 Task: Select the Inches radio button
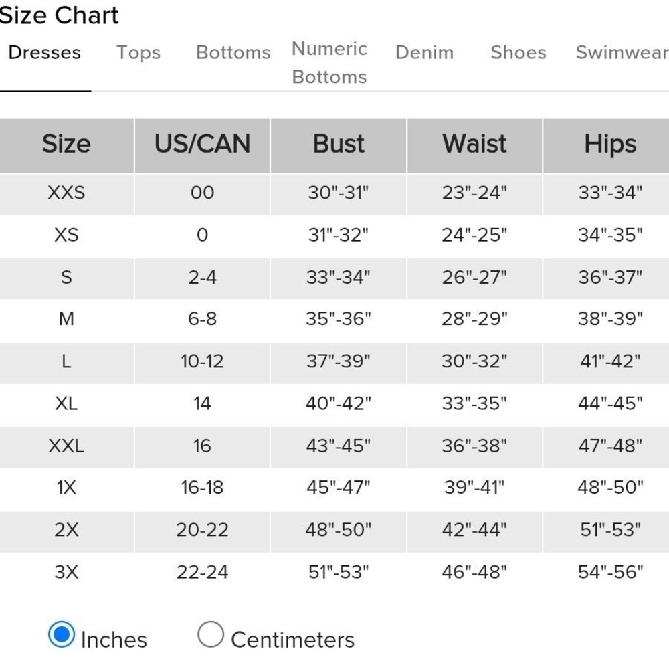(x=62, y=634)
